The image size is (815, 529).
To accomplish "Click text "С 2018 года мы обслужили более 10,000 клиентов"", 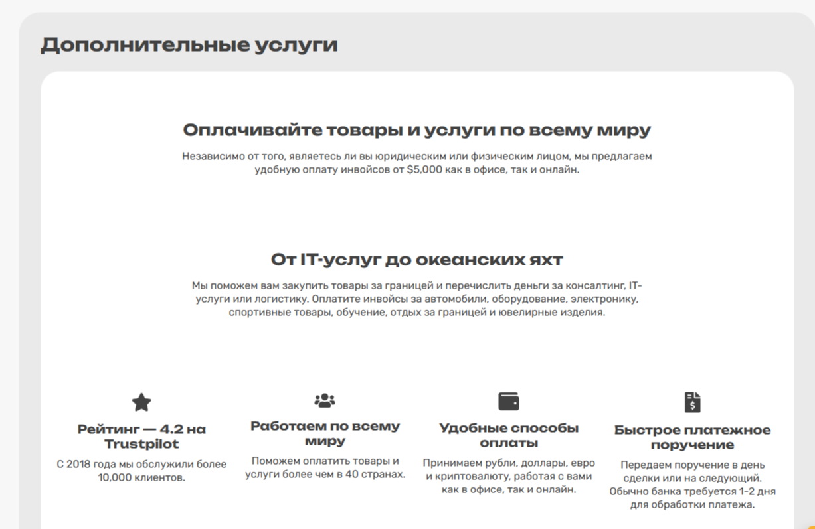I will pos(141,471).
